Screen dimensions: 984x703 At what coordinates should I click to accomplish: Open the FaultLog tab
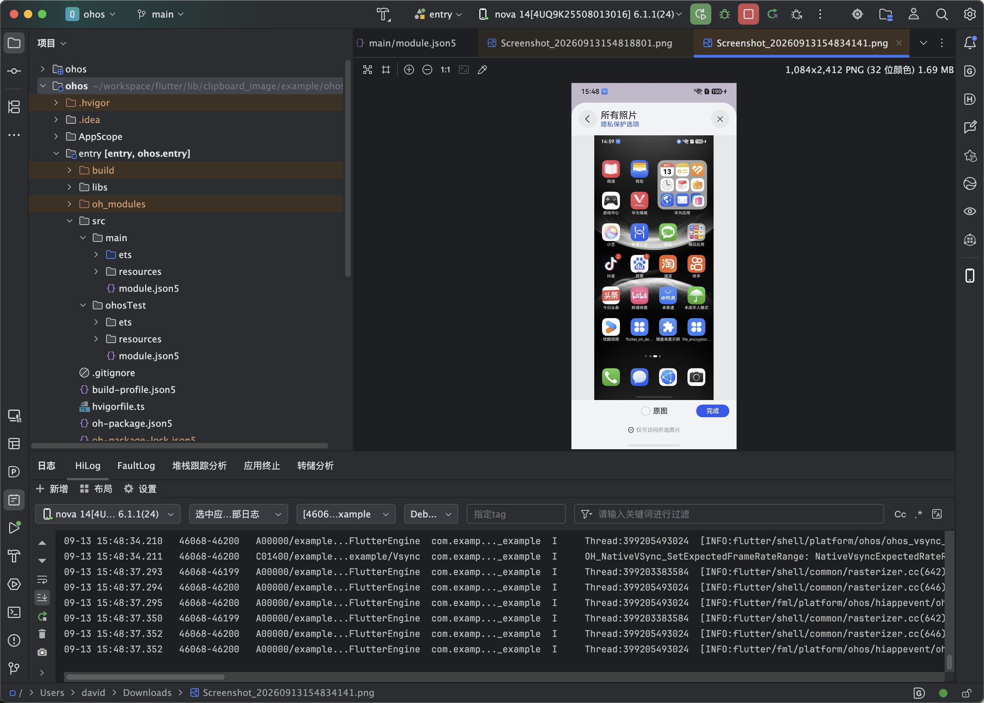click(136, 466)
